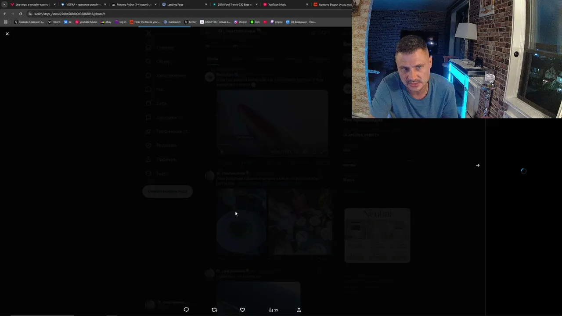Screen dimensions: 562x316
Task: Close the photo viewer with the X
Action: click(x=7, y=34)
